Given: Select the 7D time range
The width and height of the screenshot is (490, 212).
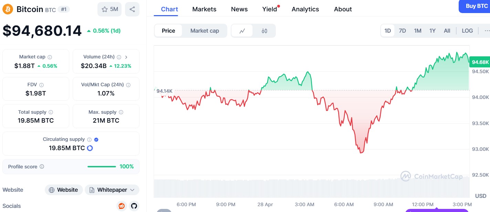Looking at the screenshot, I should [x=402, y=31].
